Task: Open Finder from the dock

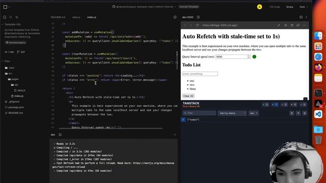Action: coord(318,36)
